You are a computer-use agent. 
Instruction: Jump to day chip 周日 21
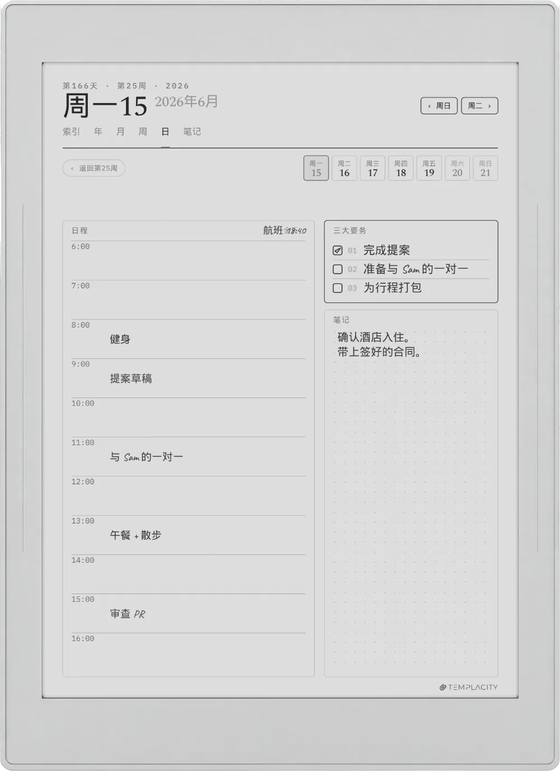coord(486,168)
